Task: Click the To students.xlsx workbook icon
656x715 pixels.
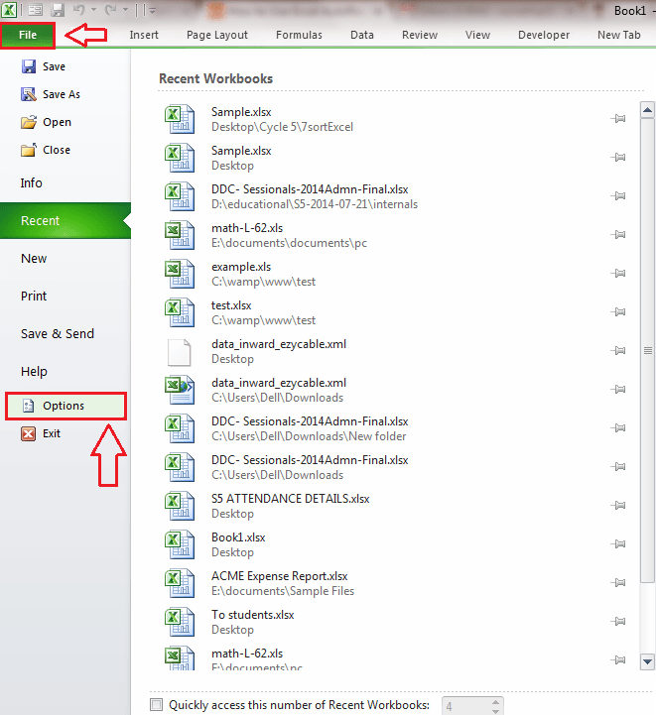Action: 180,622
